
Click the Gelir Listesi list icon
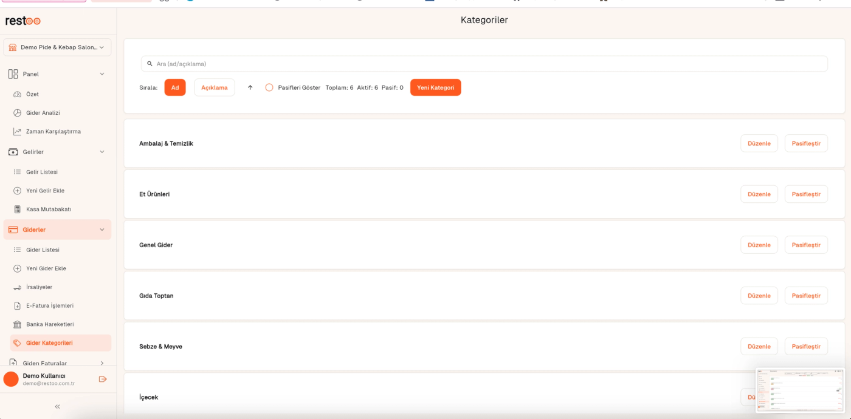click(x=17, y=172)
